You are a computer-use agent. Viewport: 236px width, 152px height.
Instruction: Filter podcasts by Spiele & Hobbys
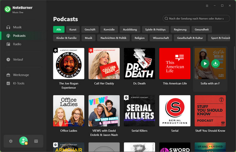tap(155, 29)
